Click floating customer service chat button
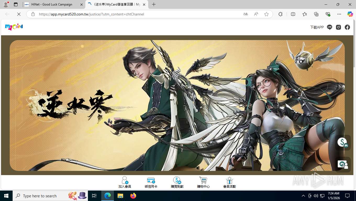 (x=343, y=164)
